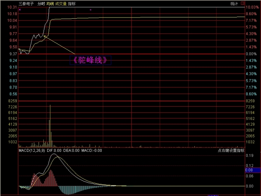Screen dimensions: 261x196
Task: Click the 点右键设置指标 hint text
Action: pos(231,151)
